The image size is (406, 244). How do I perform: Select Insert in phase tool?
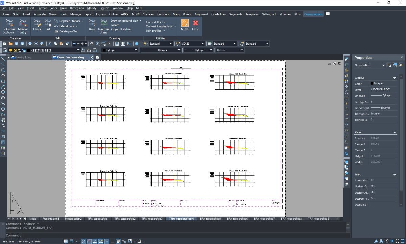point(104,26)
